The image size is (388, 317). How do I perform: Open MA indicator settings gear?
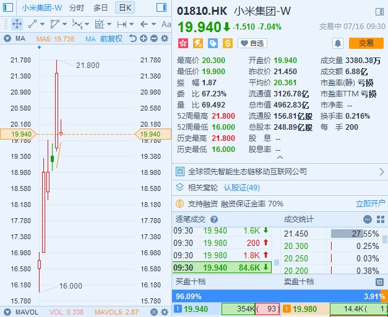165,38
